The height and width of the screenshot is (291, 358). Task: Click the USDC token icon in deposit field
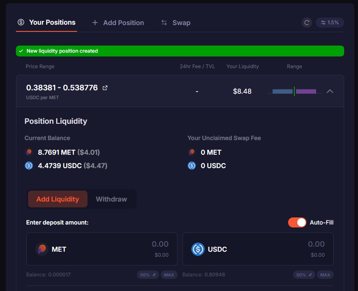198,249
